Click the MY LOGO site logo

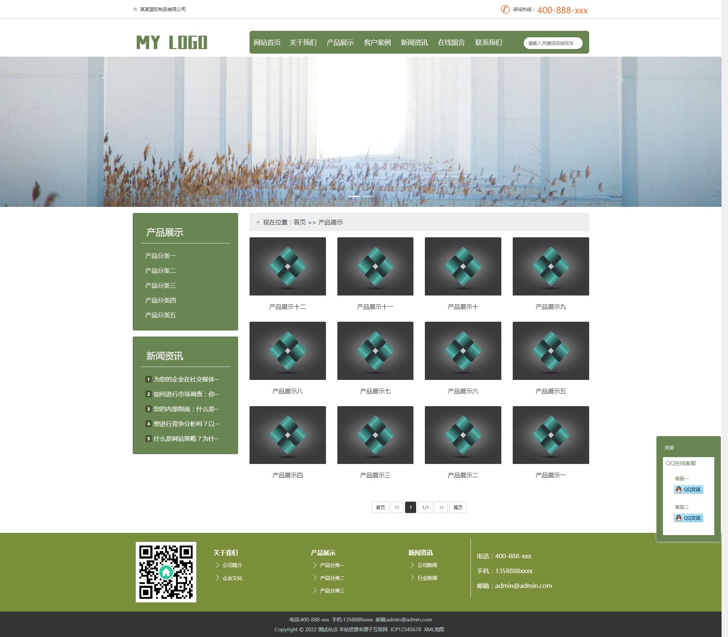(x=172, y=42)
